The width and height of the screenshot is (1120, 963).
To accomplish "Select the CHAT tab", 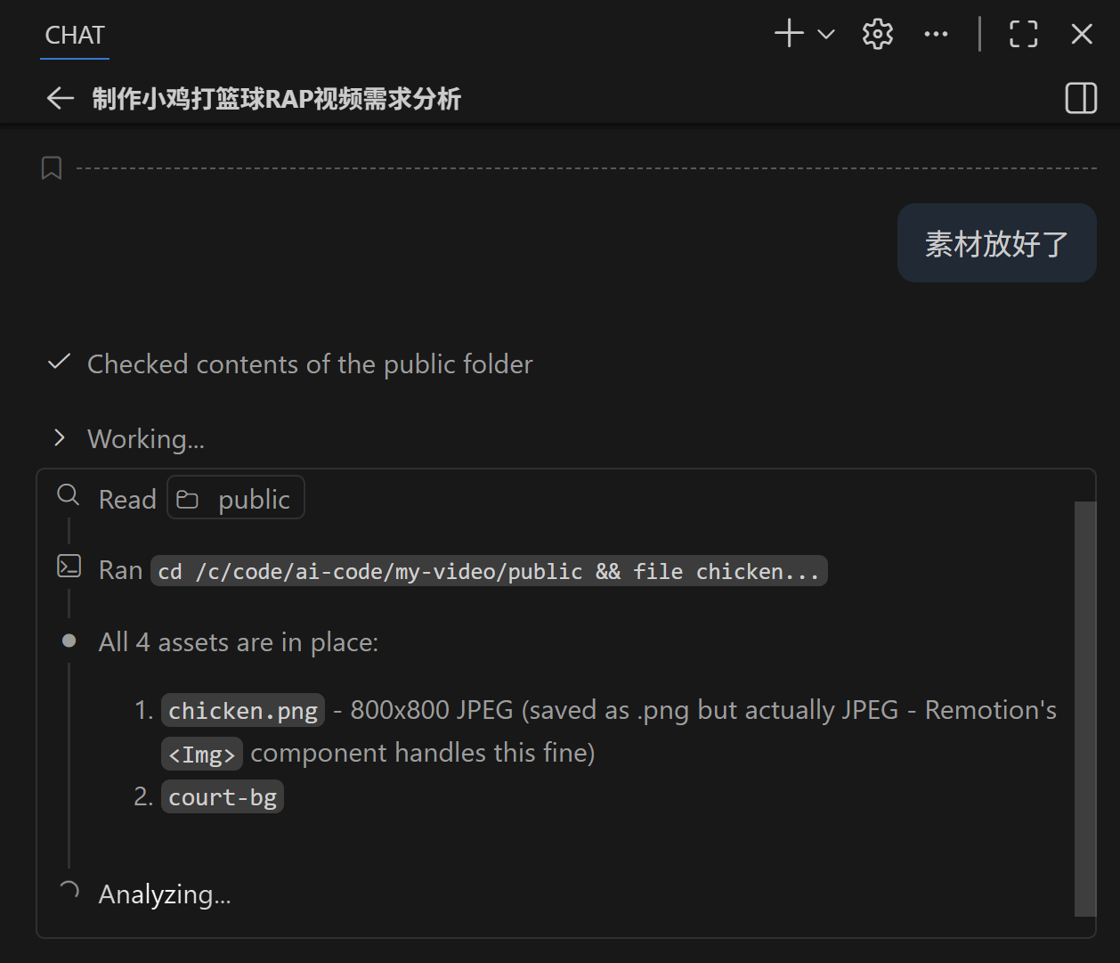I will coord(75,36).
